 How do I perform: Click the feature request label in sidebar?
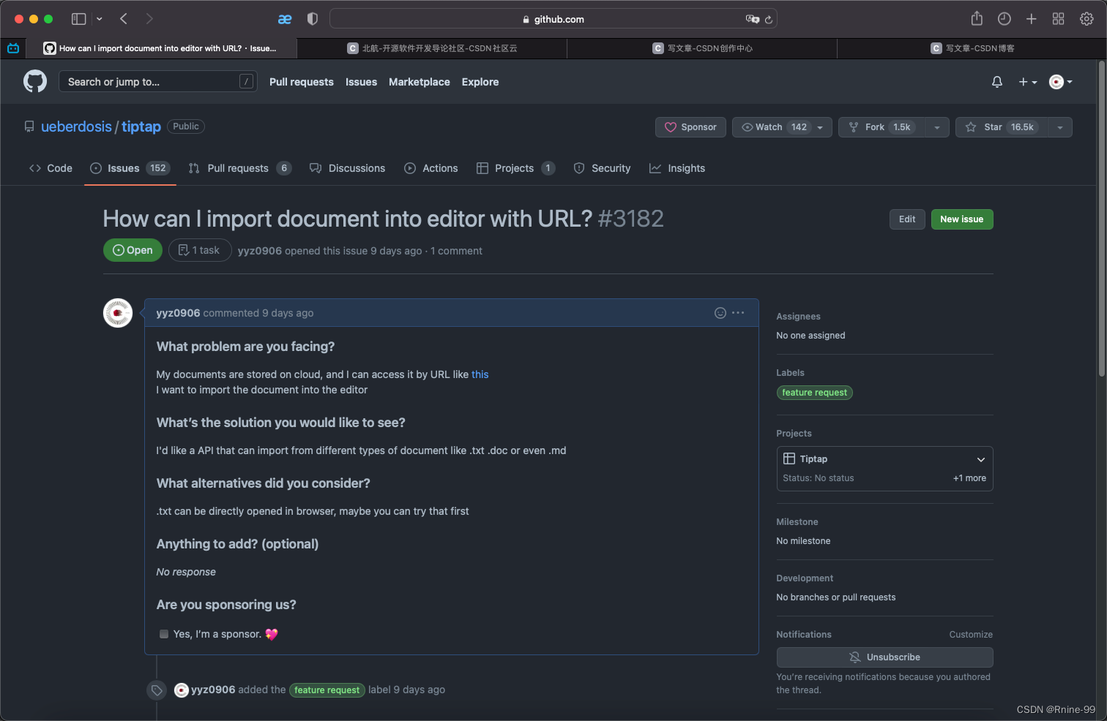coord(814,393)
